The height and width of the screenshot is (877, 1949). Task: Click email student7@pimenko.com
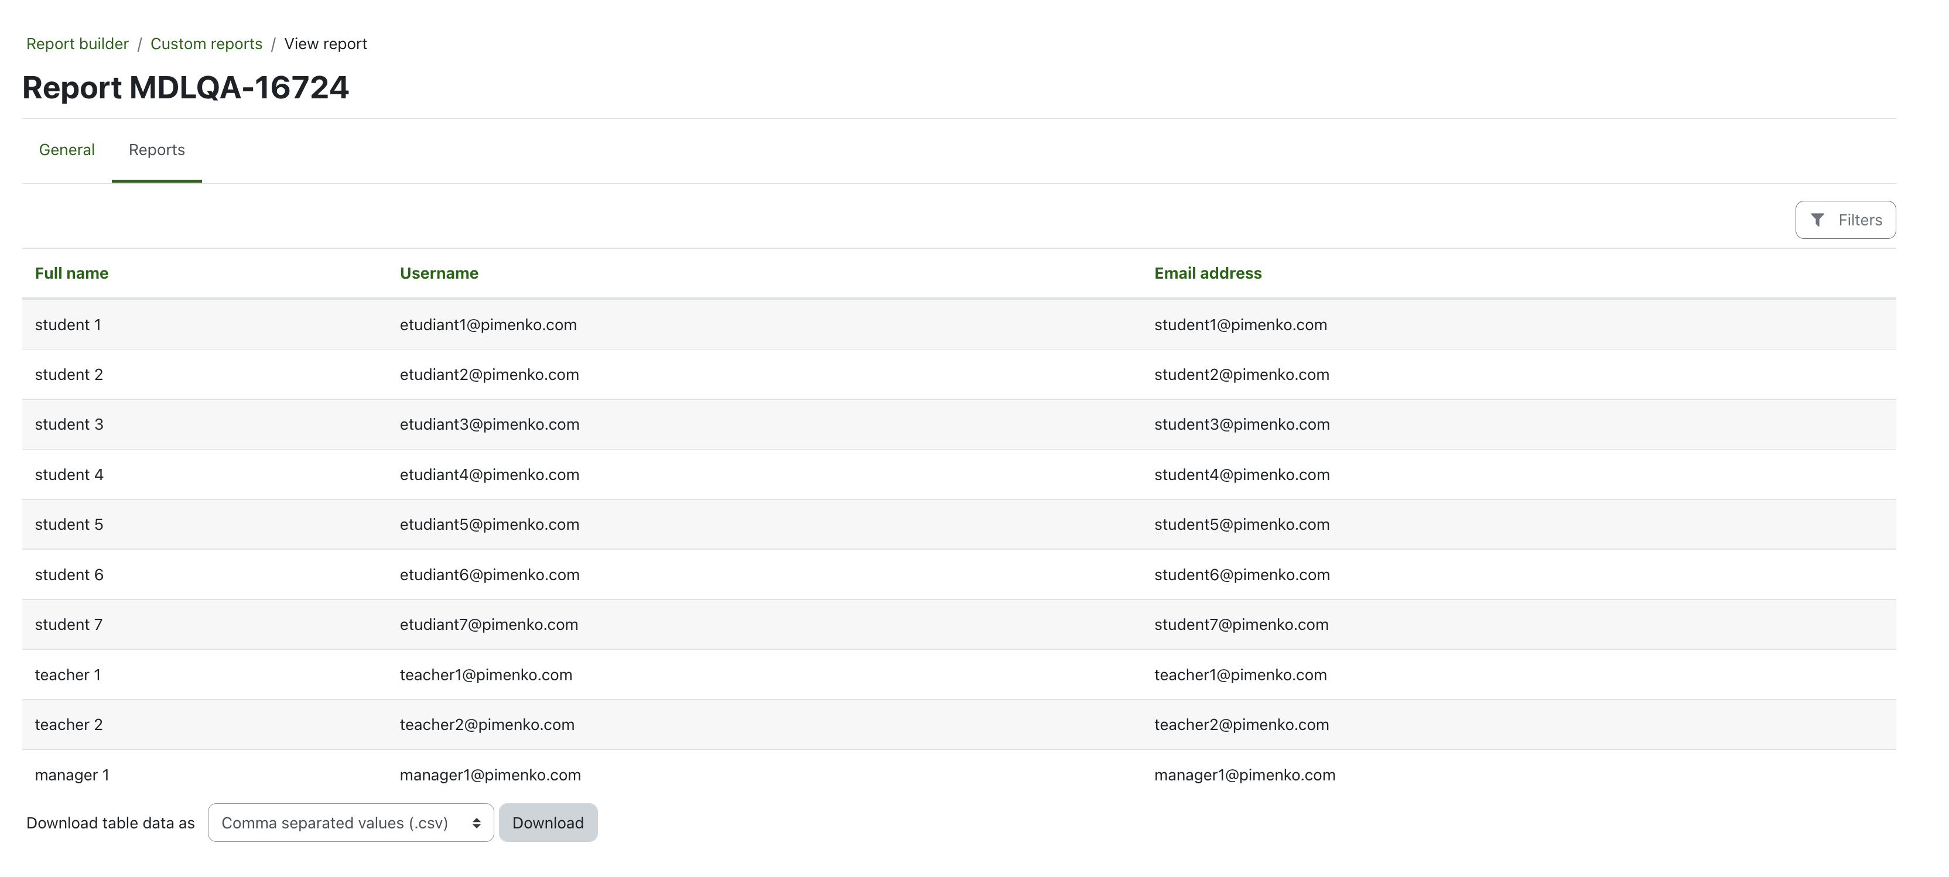coord(1242,625)
